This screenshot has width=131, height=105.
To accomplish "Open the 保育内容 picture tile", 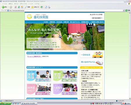I will click(39, 76).
